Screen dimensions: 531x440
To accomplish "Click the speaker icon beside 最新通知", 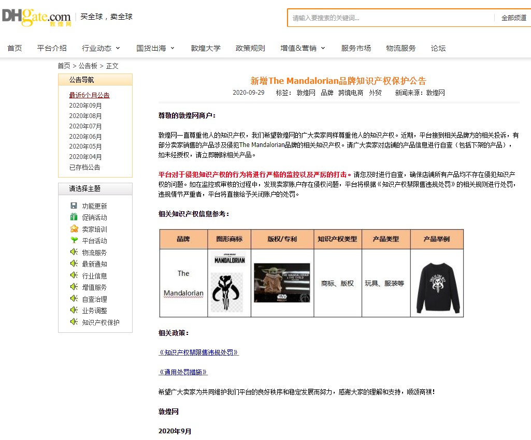I will pos(74,263).
